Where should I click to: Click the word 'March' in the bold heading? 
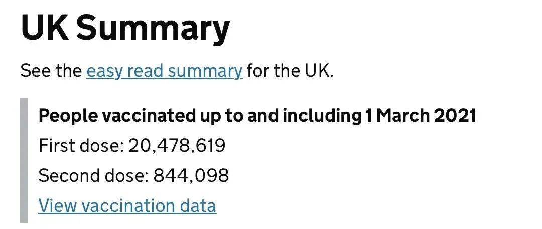402,116
